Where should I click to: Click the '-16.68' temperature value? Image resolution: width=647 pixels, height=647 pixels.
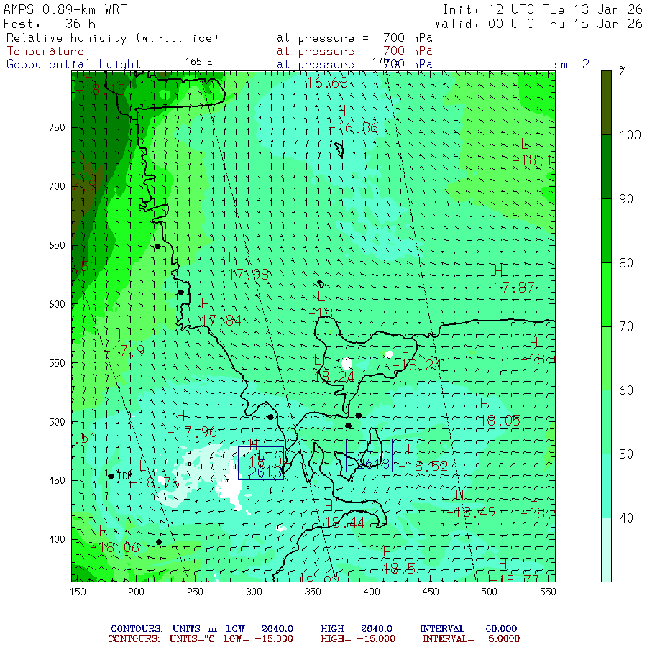(x=323, y=83)
